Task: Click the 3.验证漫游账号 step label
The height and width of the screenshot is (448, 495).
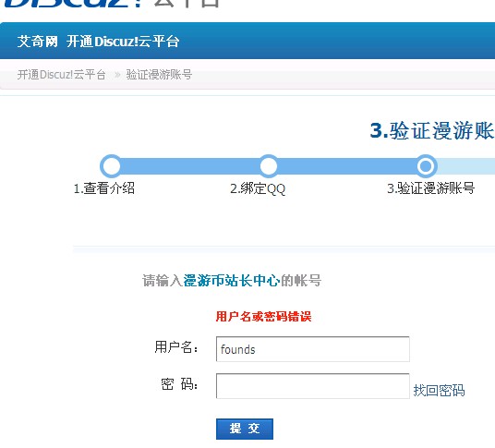Action: click(x=431, y=188)
